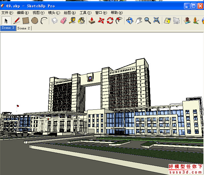Select the Pan hand tool

[139, 21]
